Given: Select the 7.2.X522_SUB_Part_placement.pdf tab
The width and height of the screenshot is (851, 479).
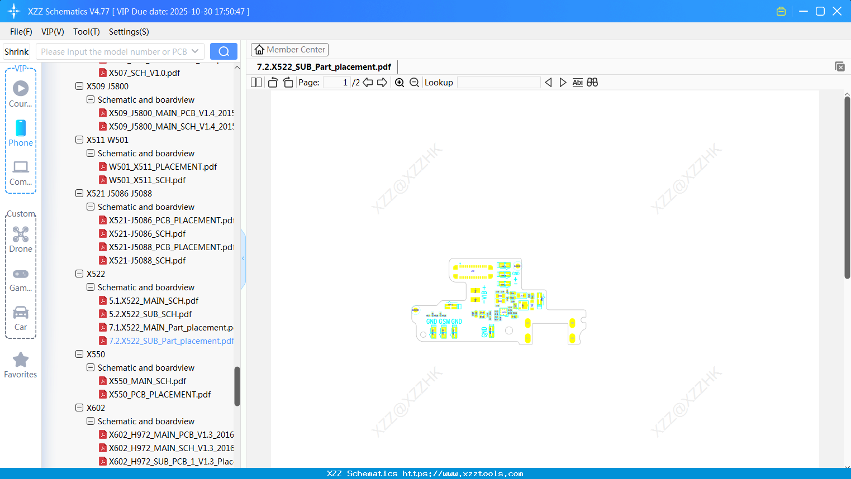Looking at the screenshot, I should (323, 66).
